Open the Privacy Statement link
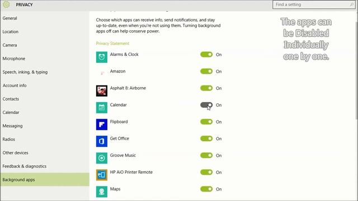The height and width of the screenshot is (201, 358). click(112, 44)
